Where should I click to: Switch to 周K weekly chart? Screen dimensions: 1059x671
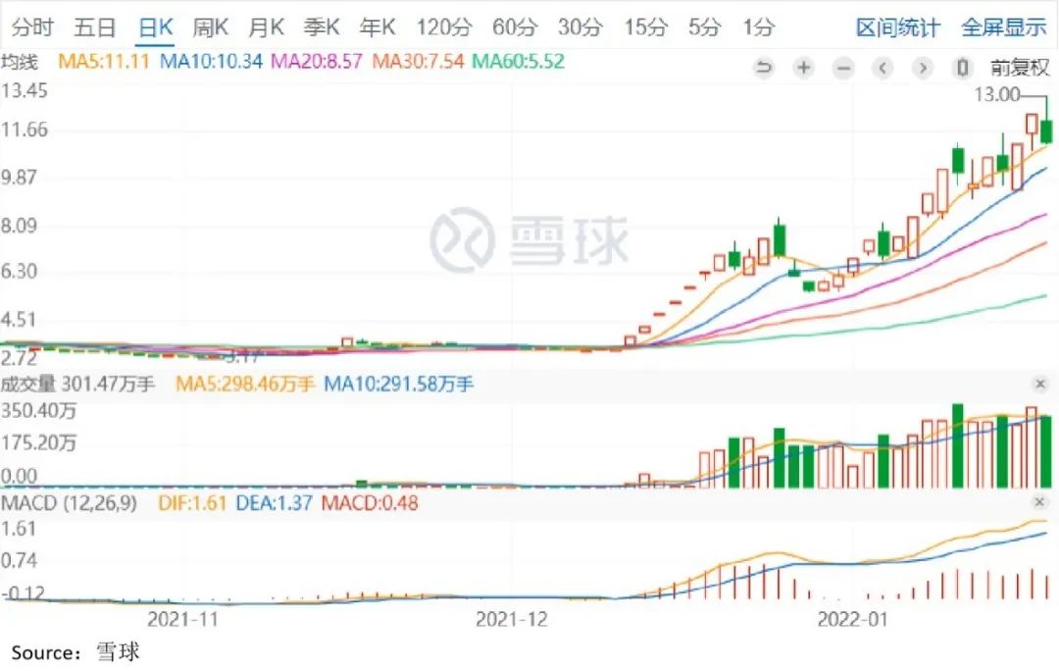pyautogui.click(x=210, y=27)
